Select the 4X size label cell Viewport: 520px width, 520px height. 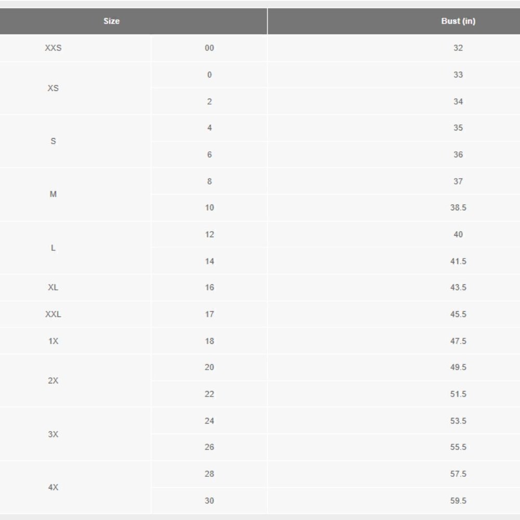[53, 488]
